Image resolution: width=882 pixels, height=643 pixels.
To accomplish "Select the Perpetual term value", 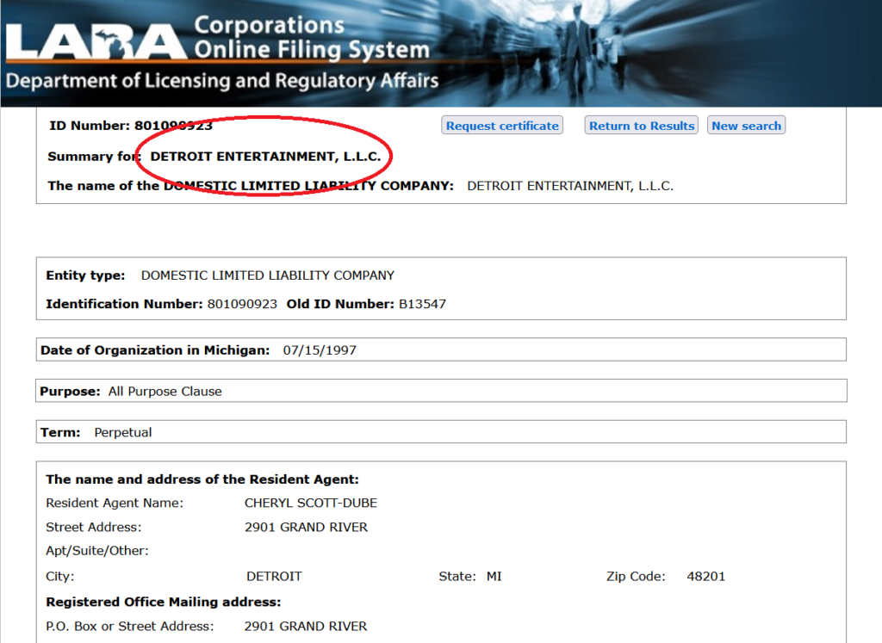I will point(122,432).
